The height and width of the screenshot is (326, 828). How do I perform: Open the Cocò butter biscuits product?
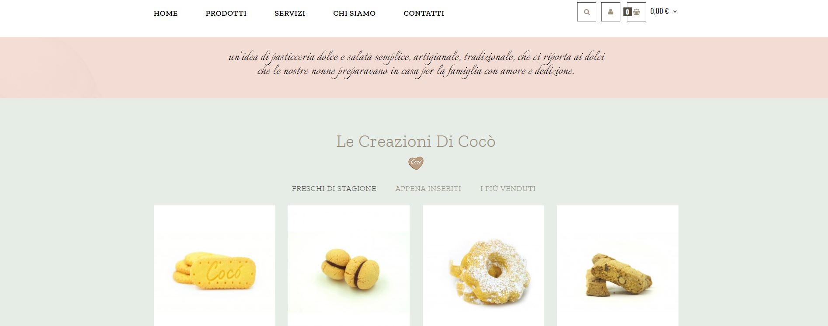click(x=214, y=266)
